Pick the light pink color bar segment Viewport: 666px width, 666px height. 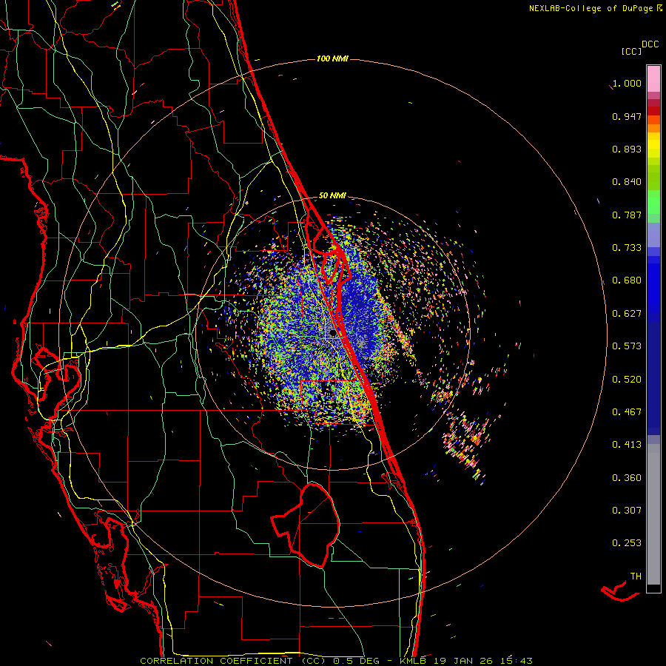click(653, 79)
